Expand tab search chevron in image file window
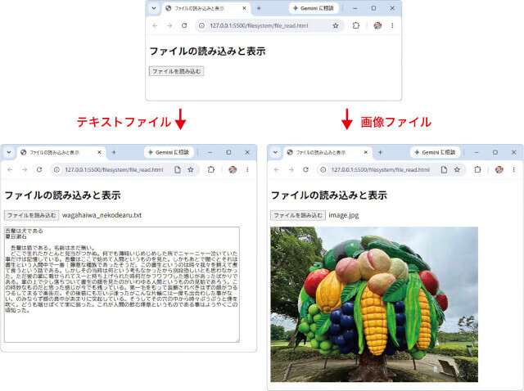Image resolution: width=524 pixels, height=391 pixels. (275, 153)
